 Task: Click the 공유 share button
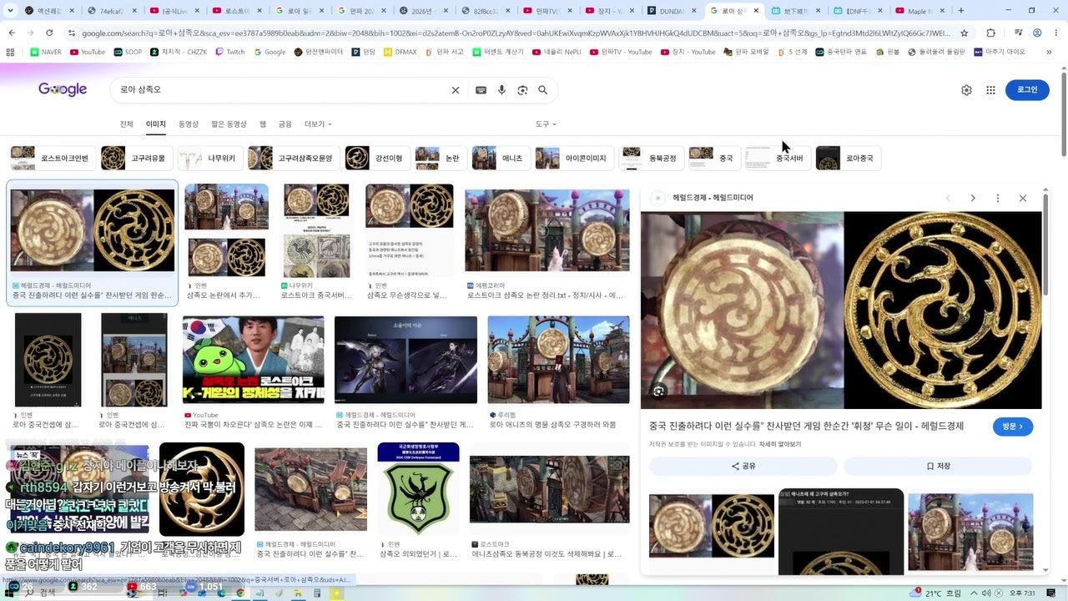[x=743, y=466]
